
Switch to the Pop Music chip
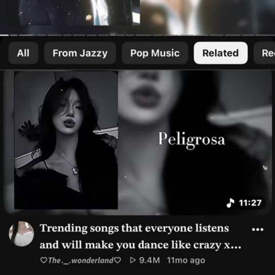[x=155, y=53]
